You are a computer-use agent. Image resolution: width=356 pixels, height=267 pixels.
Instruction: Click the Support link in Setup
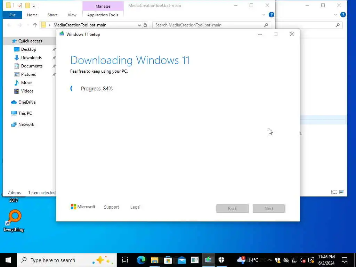(x=112, y=207)
